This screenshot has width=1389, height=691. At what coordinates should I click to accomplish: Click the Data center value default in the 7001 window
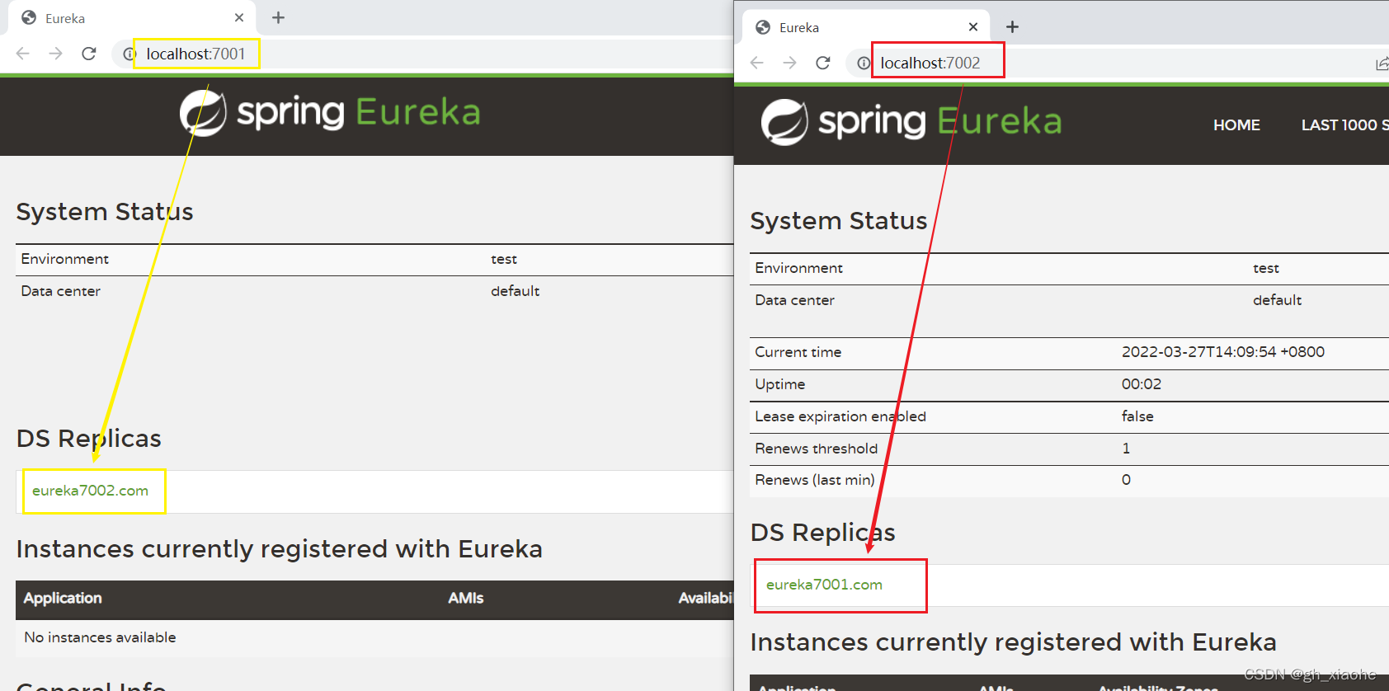516,291
